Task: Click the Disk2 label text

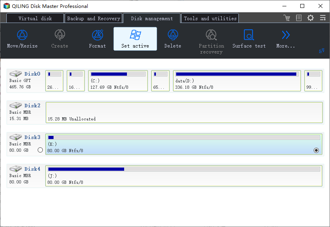Action: coord(32,105)
